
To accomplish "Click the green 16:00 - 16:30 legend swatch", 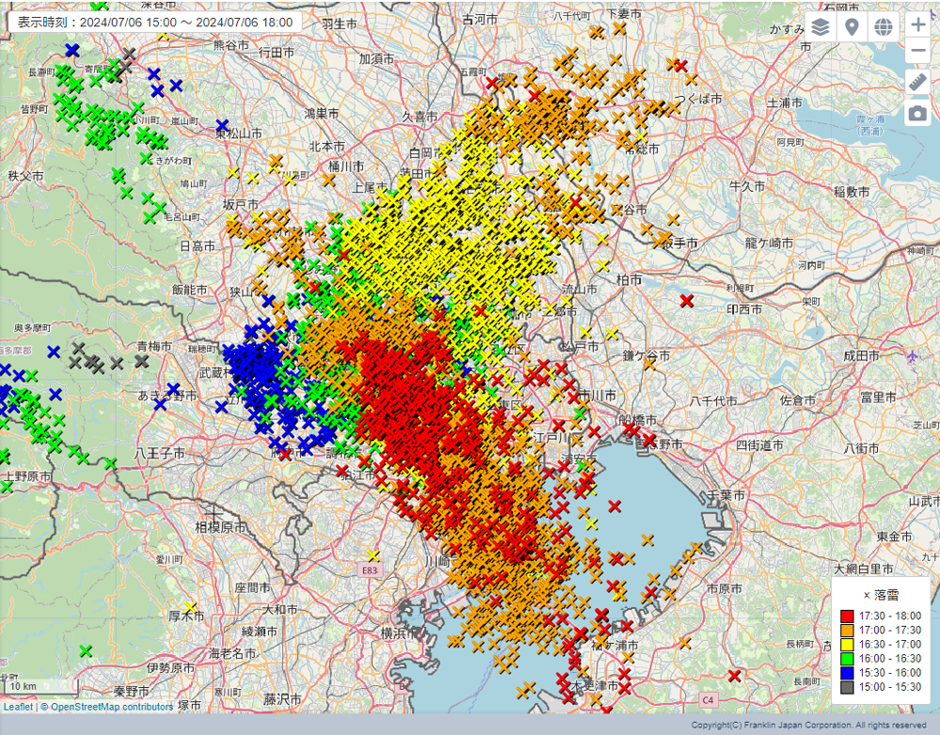I will point(847,659).
